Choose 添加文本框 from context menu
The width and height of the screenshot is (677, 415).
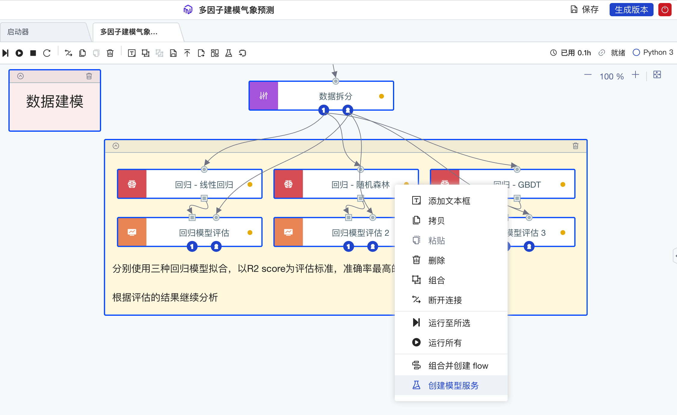(x=451, y=201)
